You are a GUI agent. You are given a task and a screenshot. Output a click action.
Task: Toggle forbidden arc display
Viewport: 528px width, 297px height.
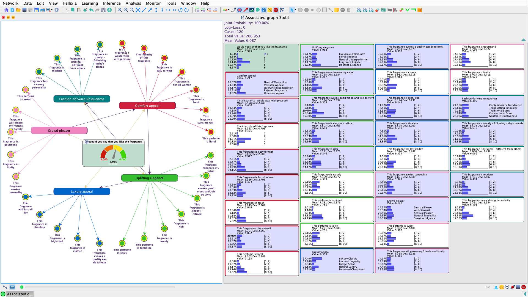[276, 10]
